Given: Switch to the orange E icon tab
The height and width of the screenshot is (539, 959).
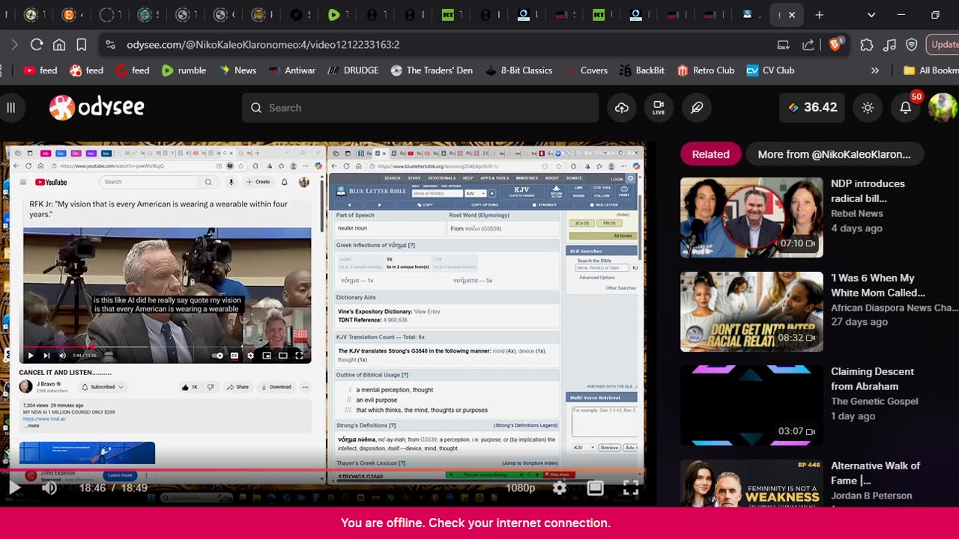Looking at the screenshot, I should click(69, 15).
